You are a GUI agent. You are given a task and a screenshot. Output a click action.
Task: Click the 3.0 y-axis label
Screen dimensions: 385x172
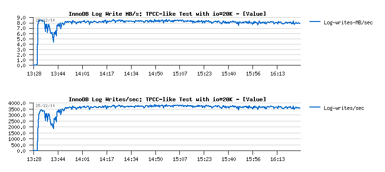(22, 50)
